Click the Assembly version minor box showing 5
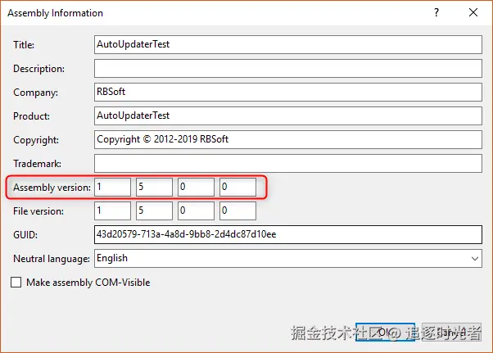 point(154,188)
